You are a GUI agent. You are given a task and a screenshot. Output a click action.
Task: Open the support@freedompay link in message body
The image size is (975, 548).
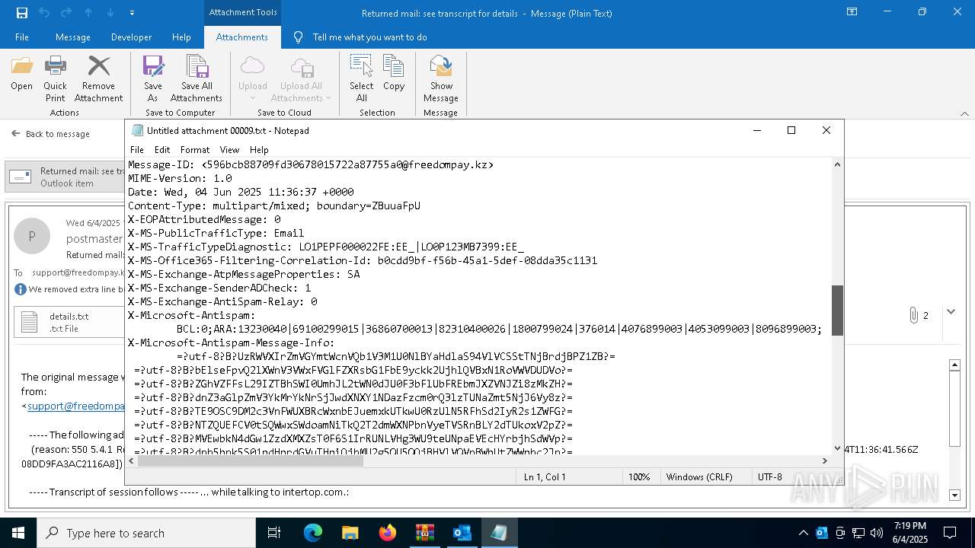(x=76, y=406)
